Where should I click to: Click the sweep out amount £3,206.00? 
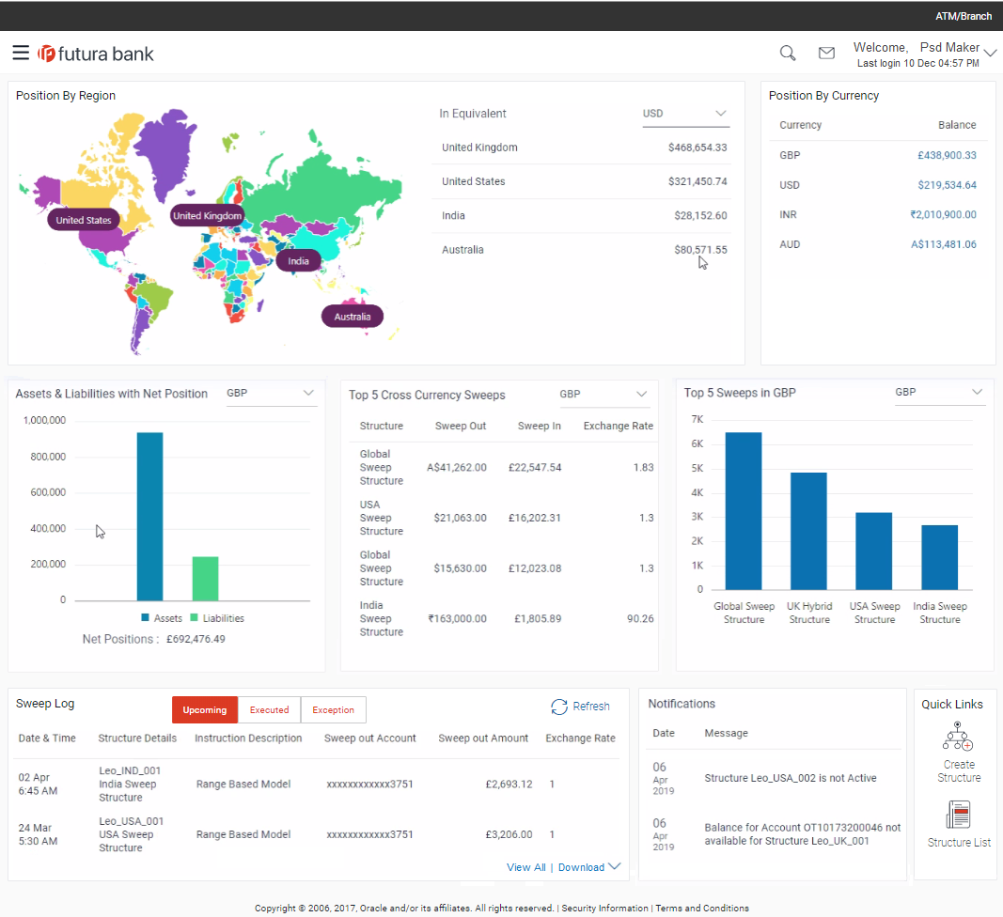tap(509, 834)
